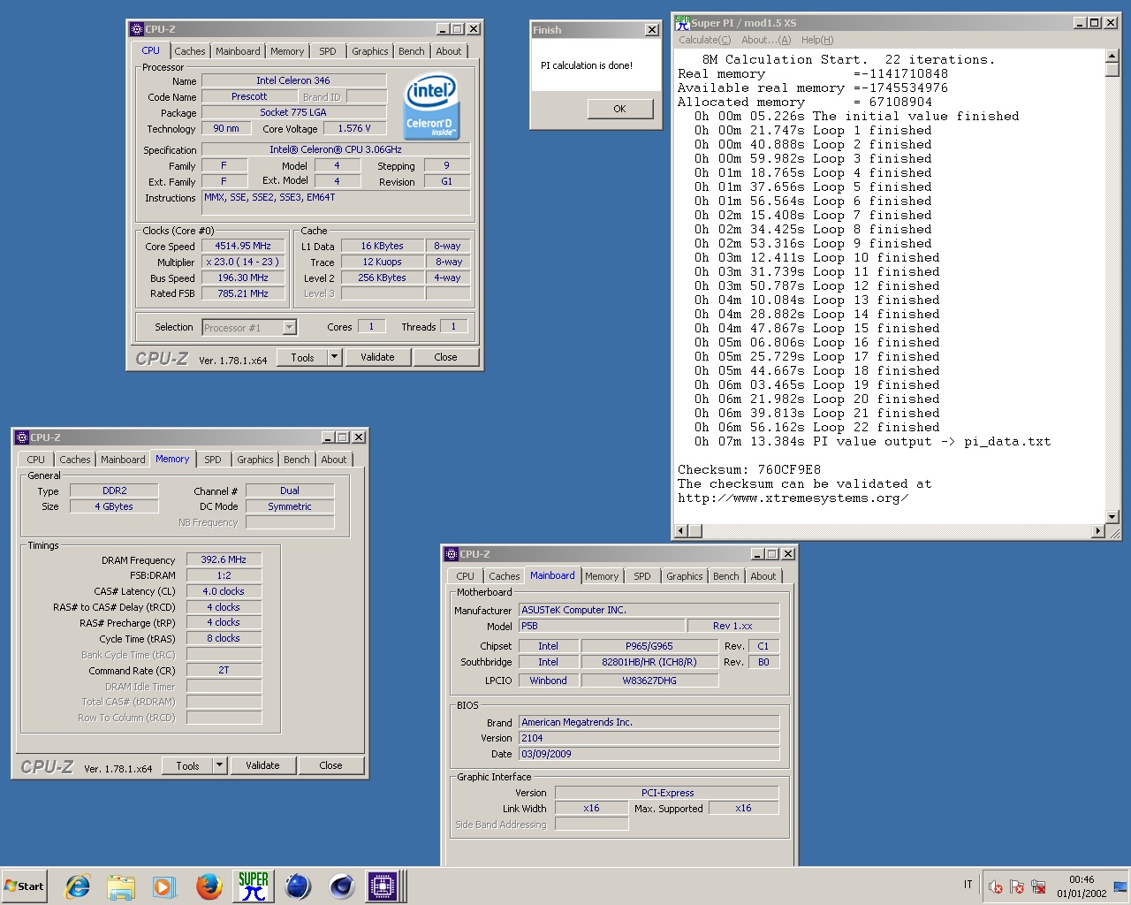Open Windows Explorer folder icon in taskbar
This screenshot has width=1131, height=905.
click(121, 886)
